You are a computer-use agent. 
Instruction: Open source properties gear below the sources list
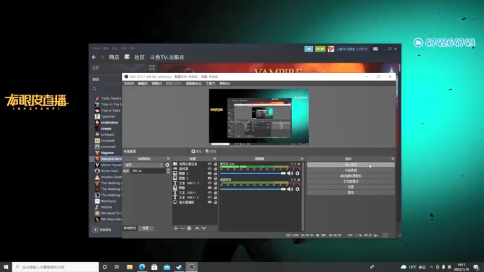coord(189,228)
